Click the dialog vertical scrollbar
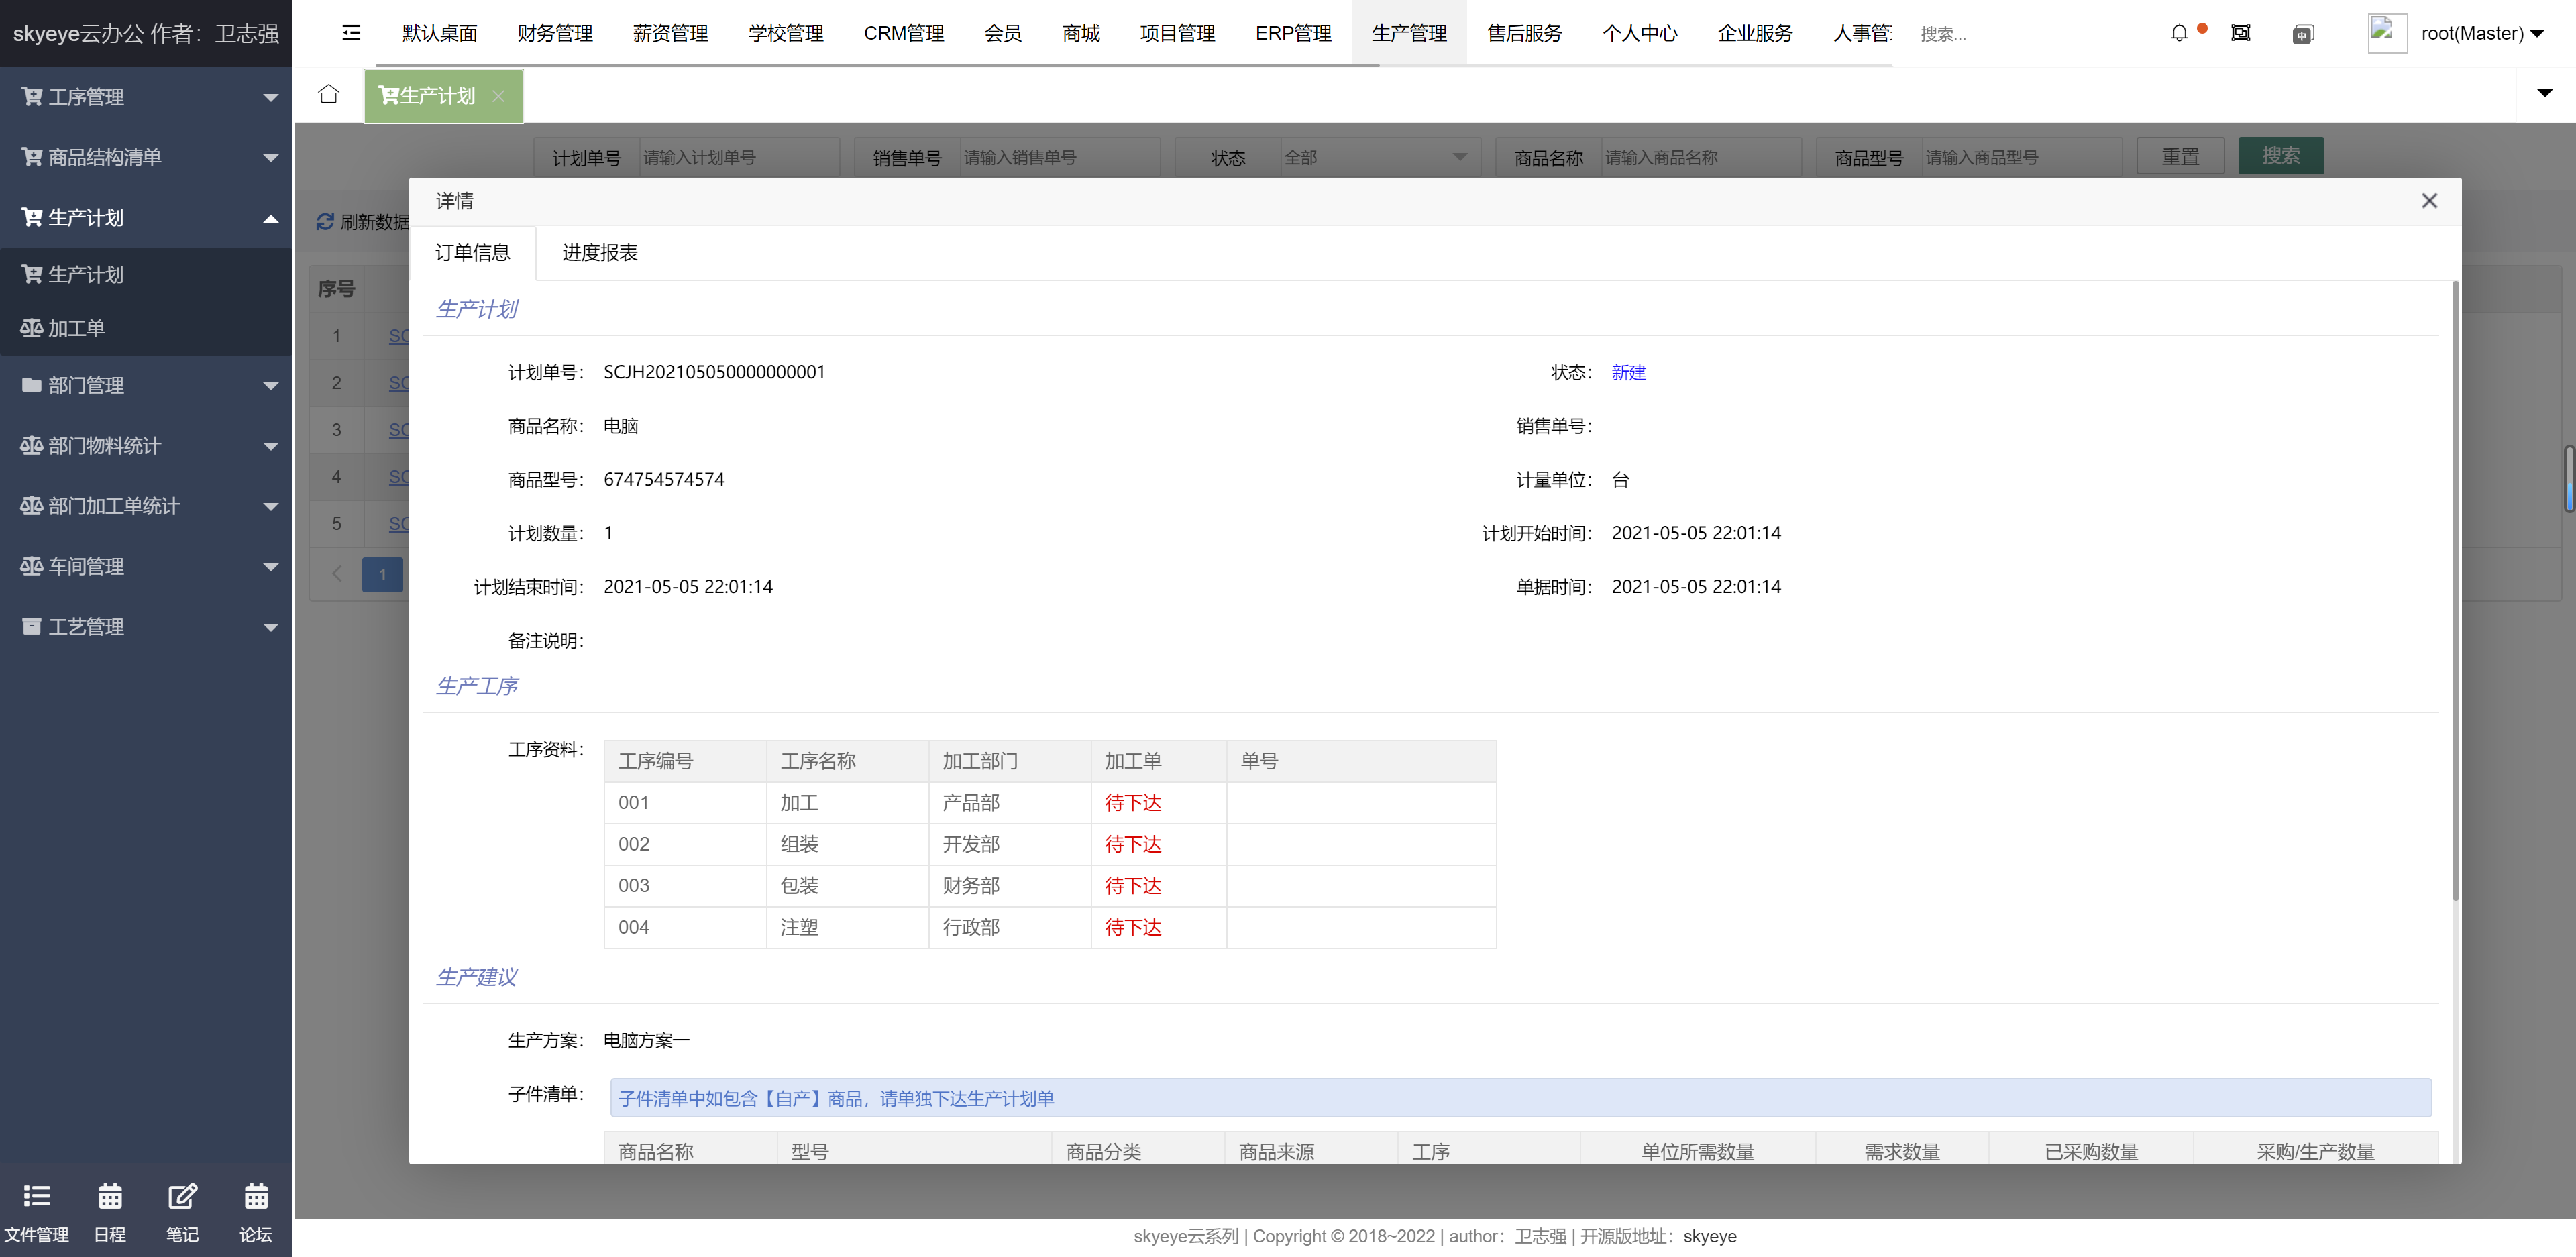This screenshot has height=1257, width=2576. [x=2455, y=590]
